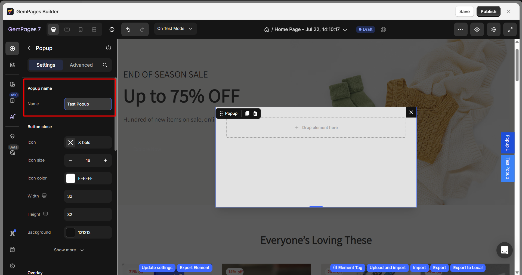Close the popup with its X button
Image resolution: width=522 pixels, height=275 pixels.
pyautogui.click(x=411, y=112)
